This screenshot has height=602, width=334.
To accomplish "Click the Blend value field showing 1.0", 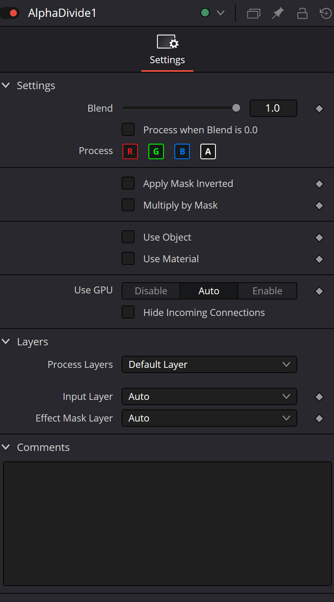I will tap(273, 108).
